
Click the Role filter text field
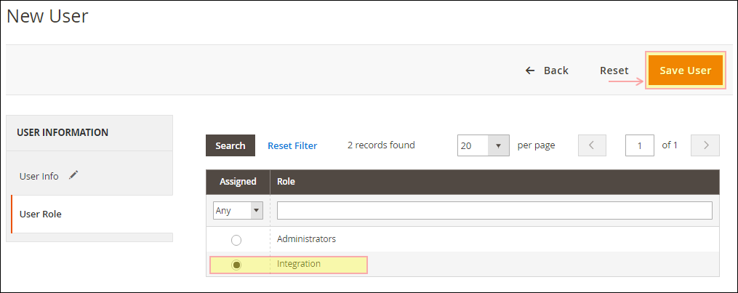point(494,211)
